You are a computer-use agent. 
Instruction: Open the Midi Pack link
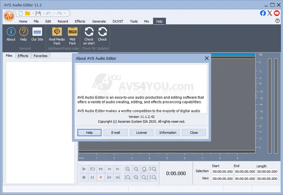73,36
